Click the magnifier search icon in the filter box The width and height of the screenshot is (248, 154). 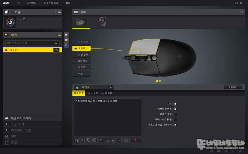point(56,43)
